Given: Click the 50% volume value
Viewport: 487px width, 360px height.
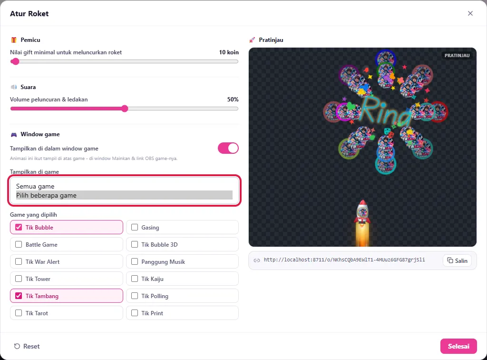Looking at the screenshot, I should tap(233, 100).
